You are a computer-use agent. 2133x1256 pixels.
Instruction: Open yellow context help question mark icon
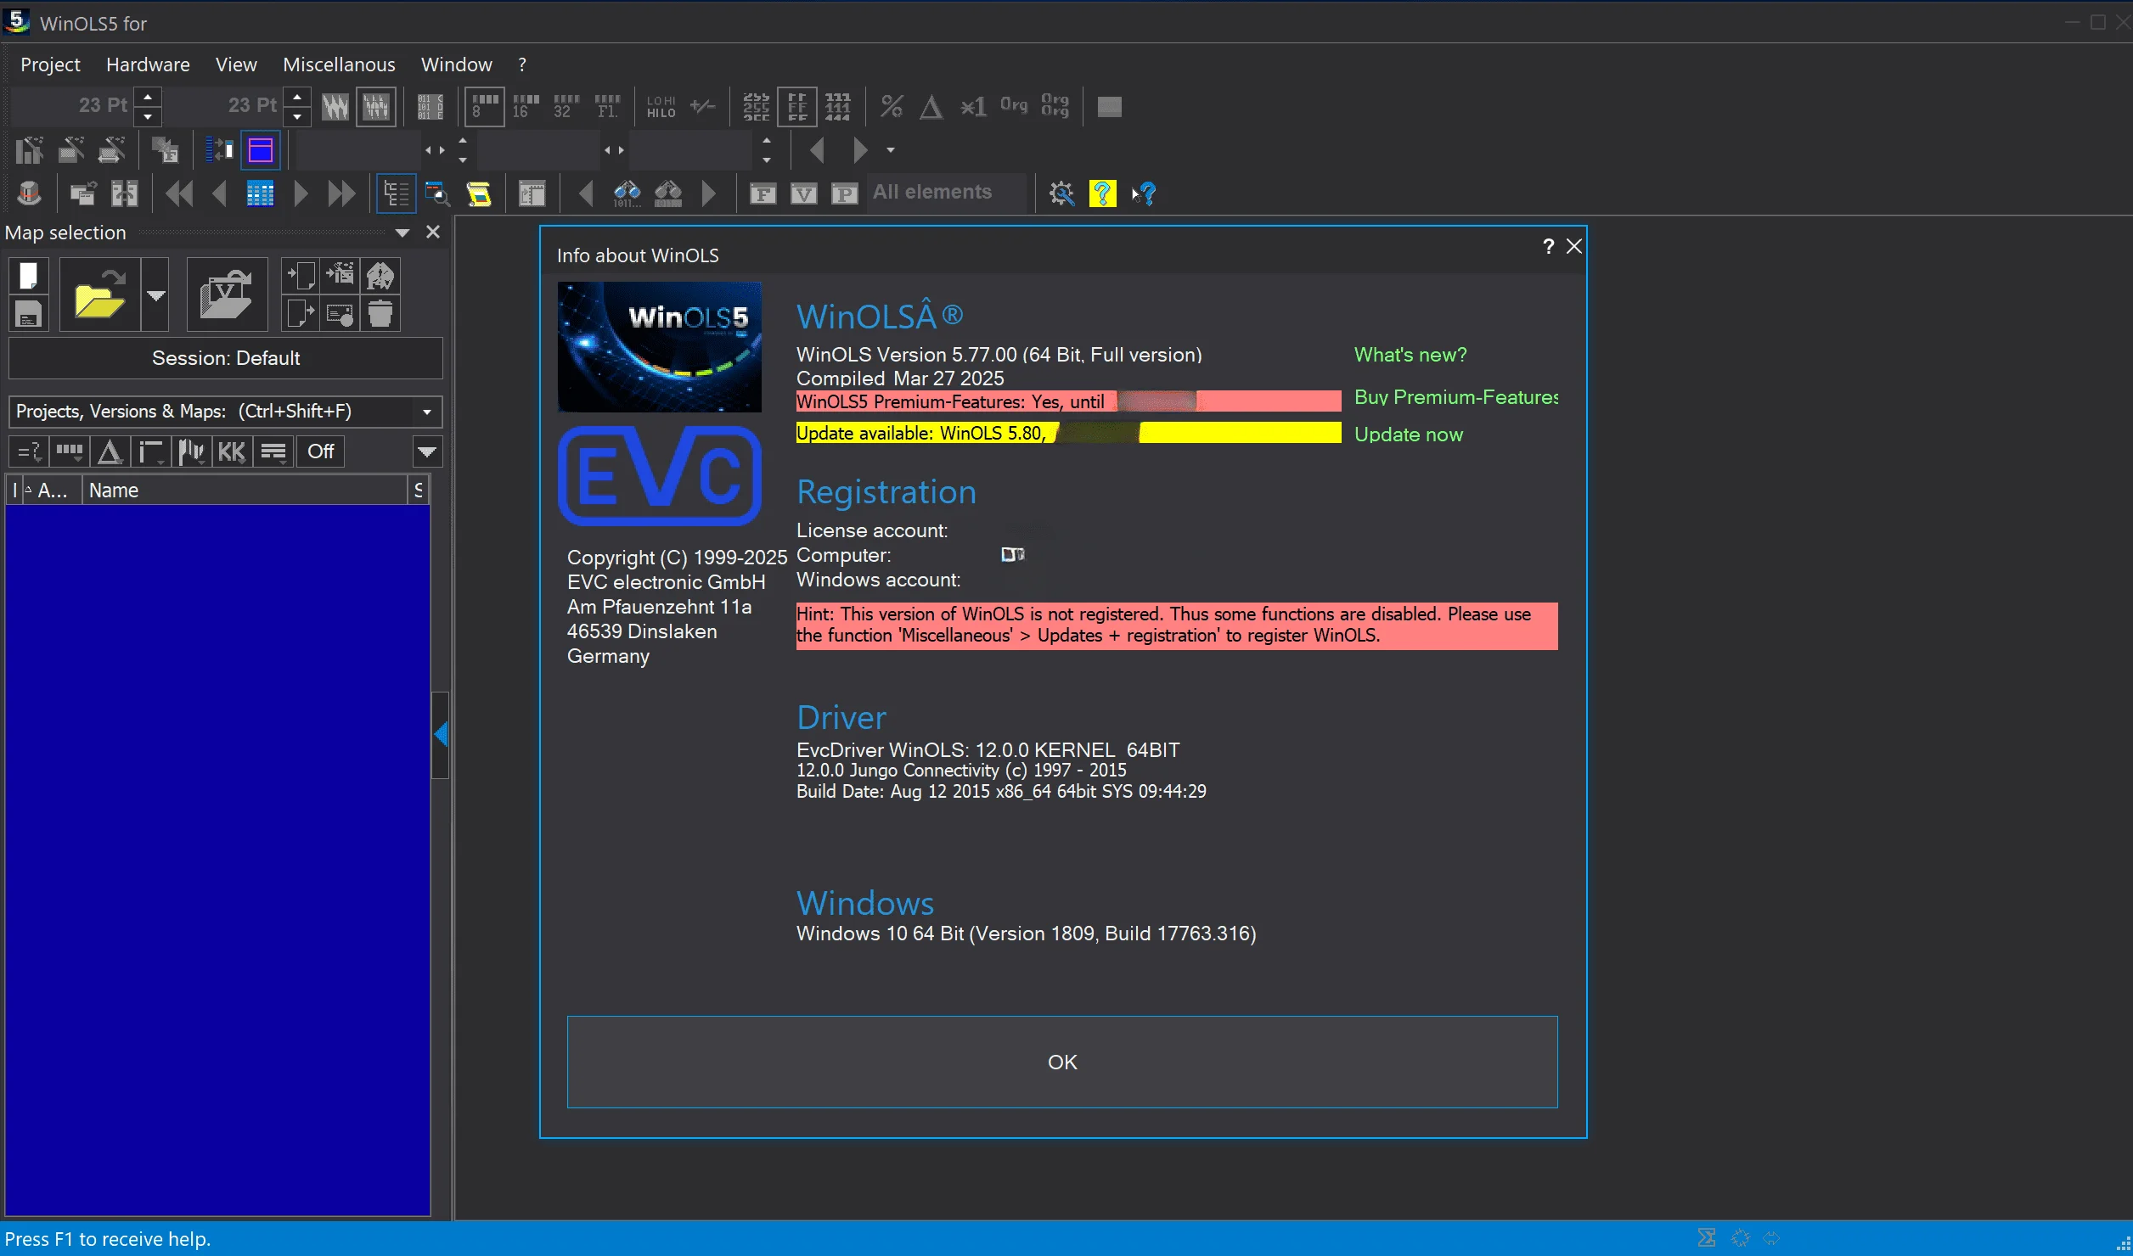click(1102, 193)
